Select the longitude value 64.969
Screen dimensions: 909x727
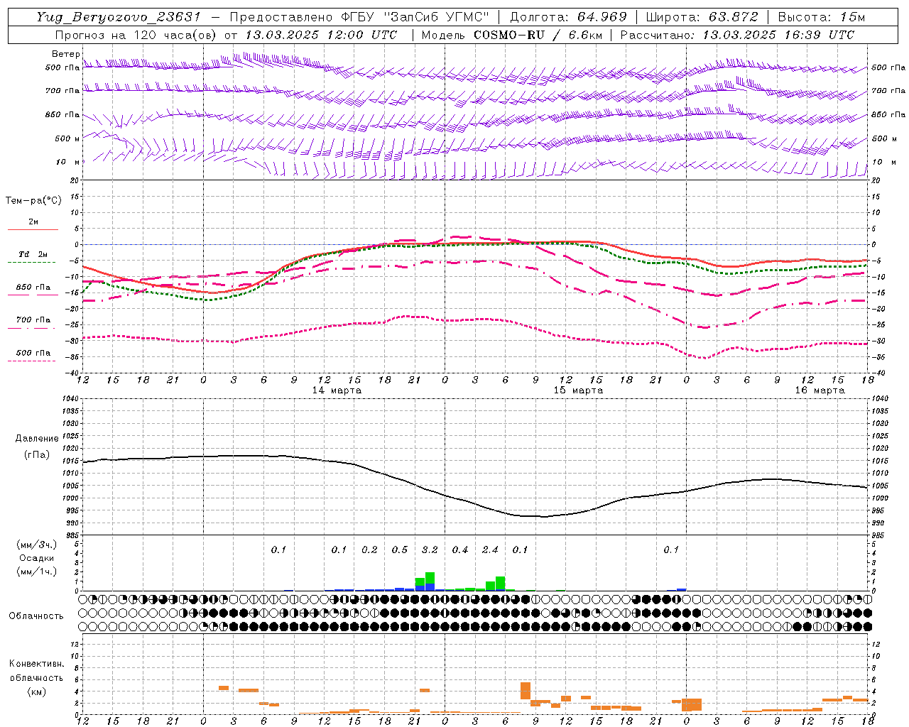602,17
